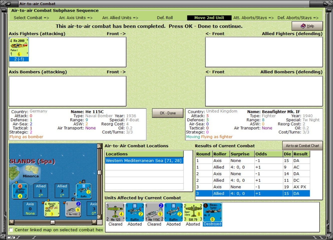Click the Att. Aborts/Stays subphase step
This screenshot has width=333, height=240.
coord(254,18)
